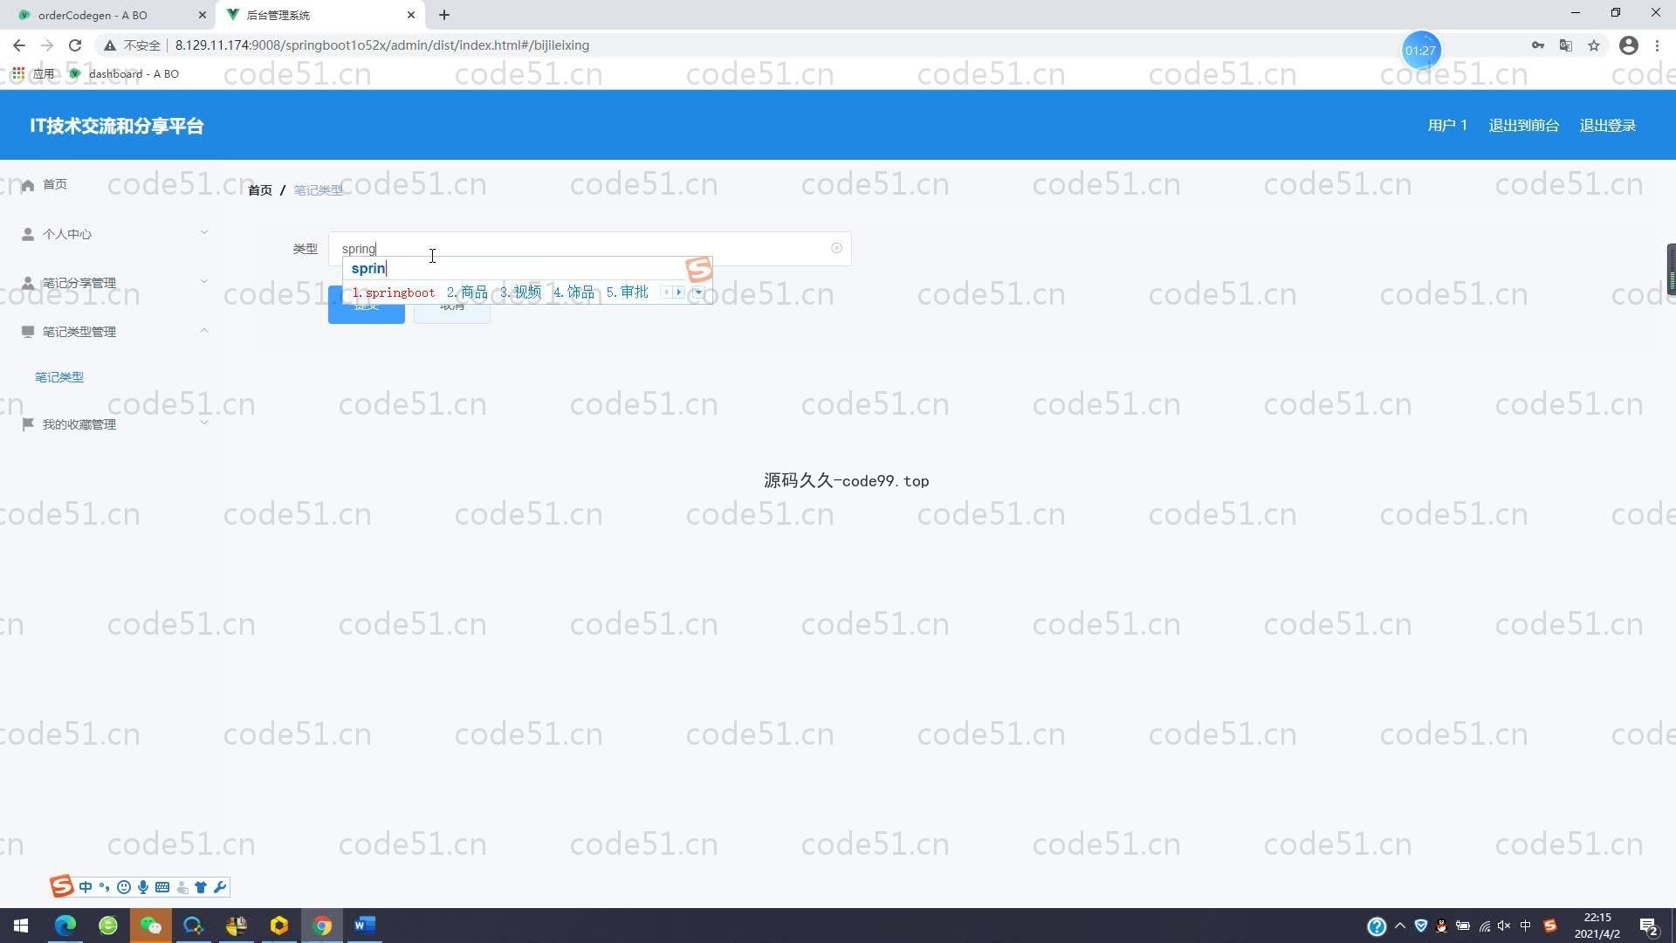Go forward in browser history
The width and height of the screenshot is (1676, 943).
coord(47,45)
